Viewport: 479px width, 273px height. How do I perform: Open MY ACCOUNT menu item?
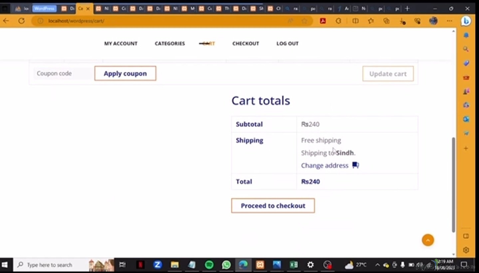121,43
